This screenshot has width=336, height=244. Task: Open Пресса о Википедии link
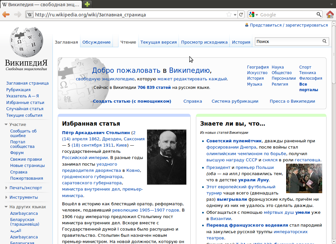[x=292, y=101]
